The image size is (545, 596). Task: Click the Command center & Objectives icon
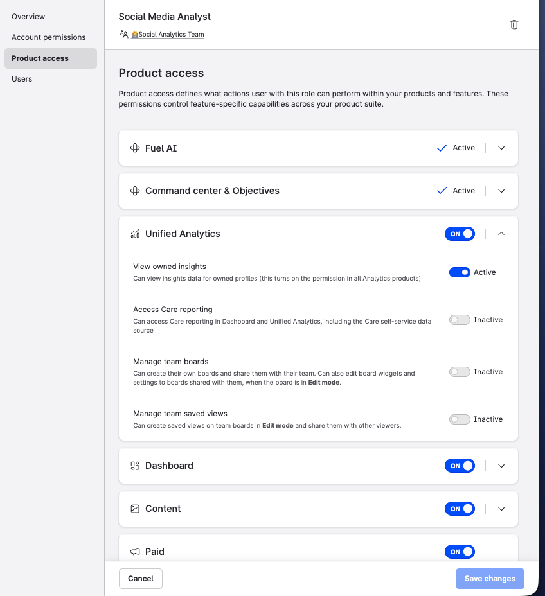pyautogui.click(x=135, y=191)
